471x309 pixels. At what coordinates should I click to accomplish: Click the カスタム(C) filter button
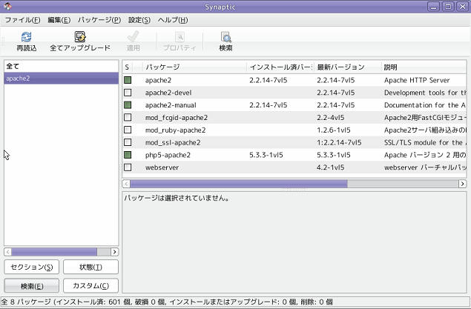90,286
